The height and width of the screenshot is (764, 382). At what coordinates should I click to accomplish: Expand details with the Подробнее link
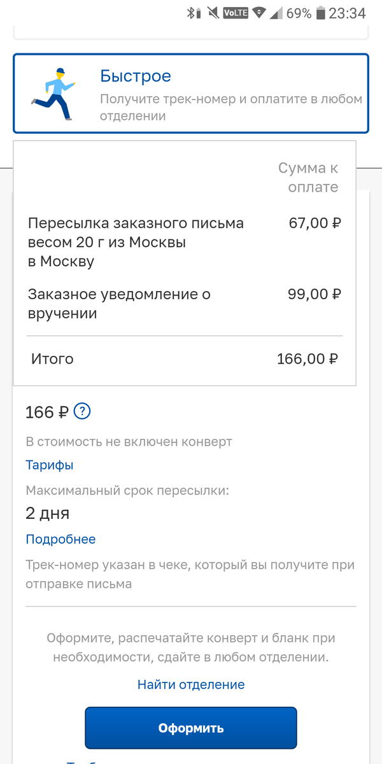tap(60, 539)
